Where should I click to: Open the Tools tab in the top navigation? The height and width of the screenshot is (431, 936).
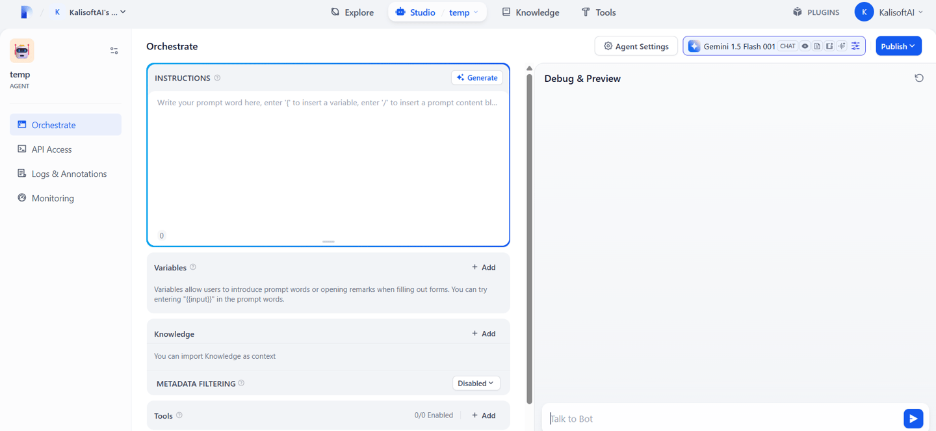click(x=598, y=12)
